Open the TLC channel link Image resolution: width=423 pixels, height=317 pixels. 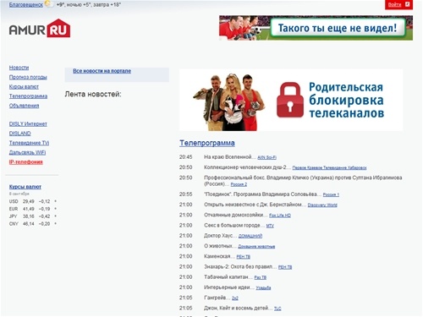(x=277, y=309)
